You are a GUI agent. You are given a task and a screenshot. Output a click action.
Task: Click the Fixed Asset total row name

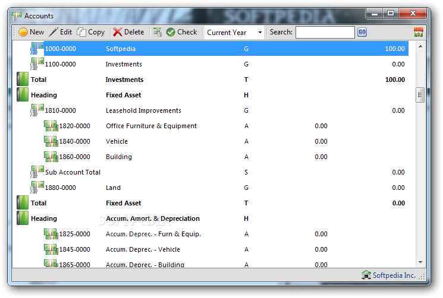tap(124, 203)
